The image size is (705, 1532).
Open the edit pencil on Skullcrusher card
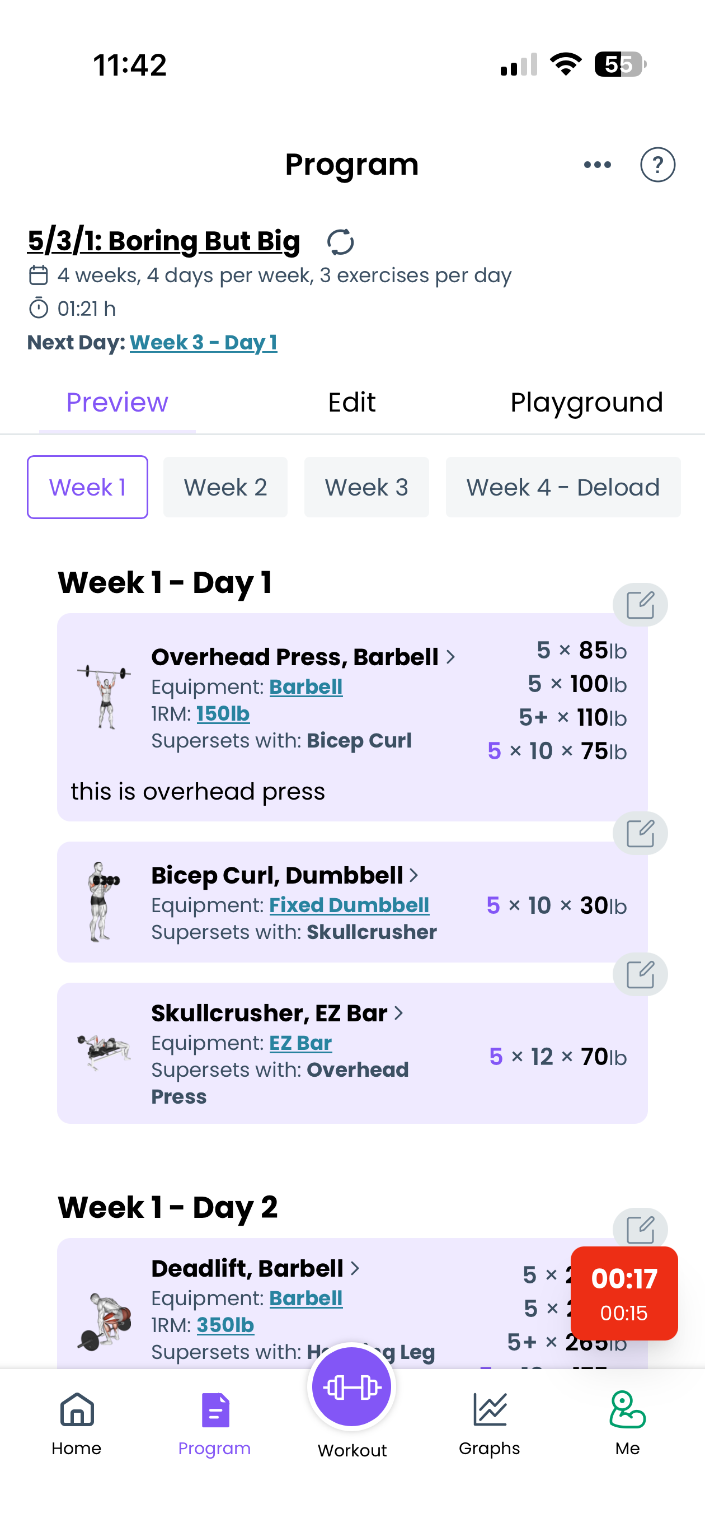[640, 974]
